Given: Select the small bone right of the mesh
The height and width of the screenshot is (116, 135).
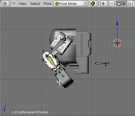Looking at the screenshot, I should coord(100,63).
